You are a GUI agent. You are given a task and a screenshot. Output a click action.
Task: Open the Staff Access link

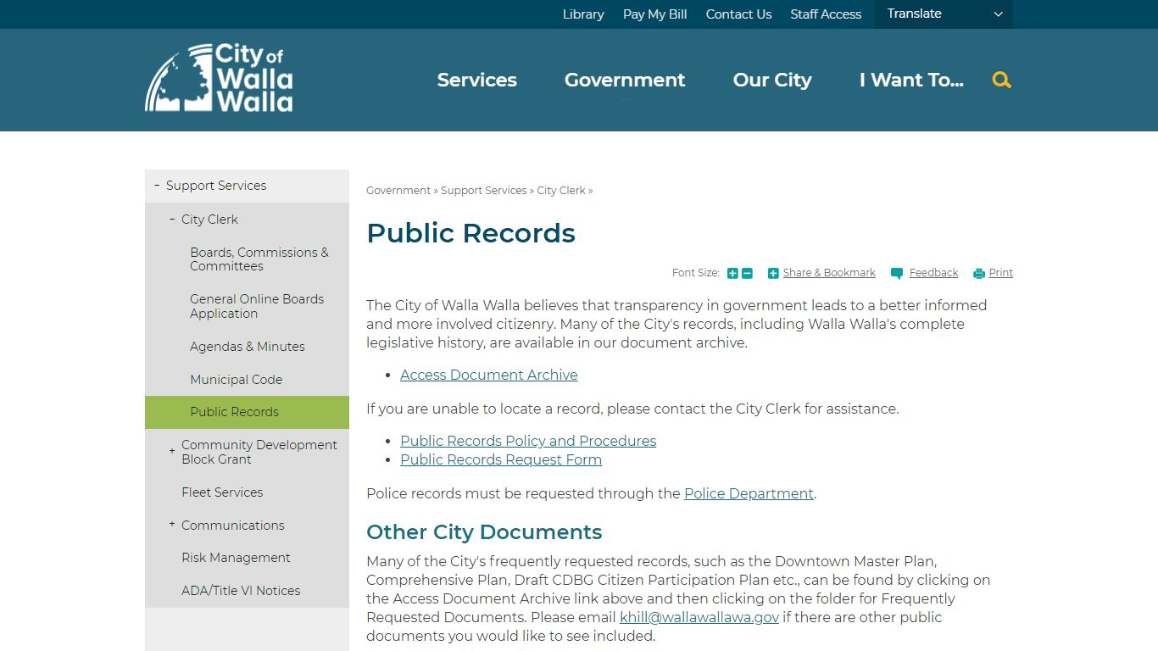click(x=826, y=14)
